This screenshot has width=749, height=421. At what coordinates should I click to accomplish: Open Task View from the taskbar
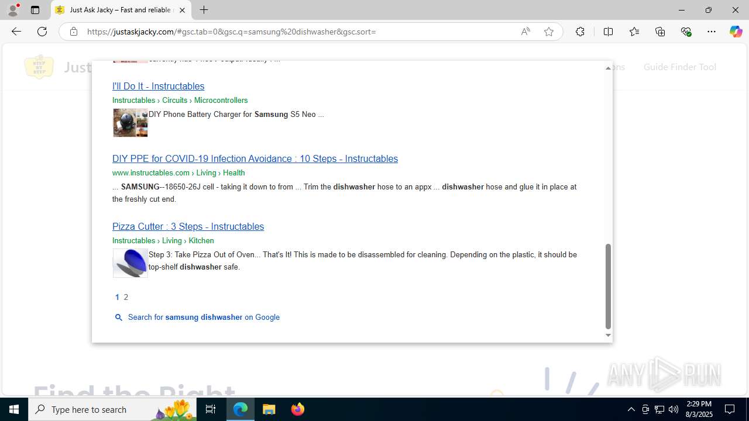(211, 409)
